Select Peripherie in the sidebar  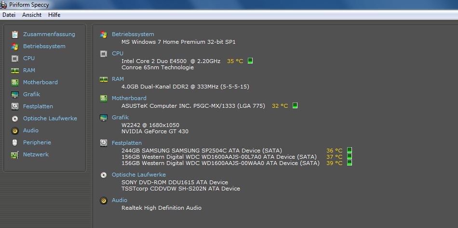37,142
